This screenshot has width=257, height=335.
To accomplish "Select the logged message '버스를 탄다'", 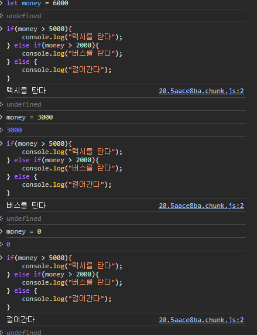I will coord(26,206).
